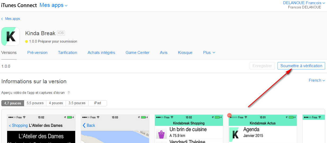Open the Achats intégrés tab

[101, 53]
